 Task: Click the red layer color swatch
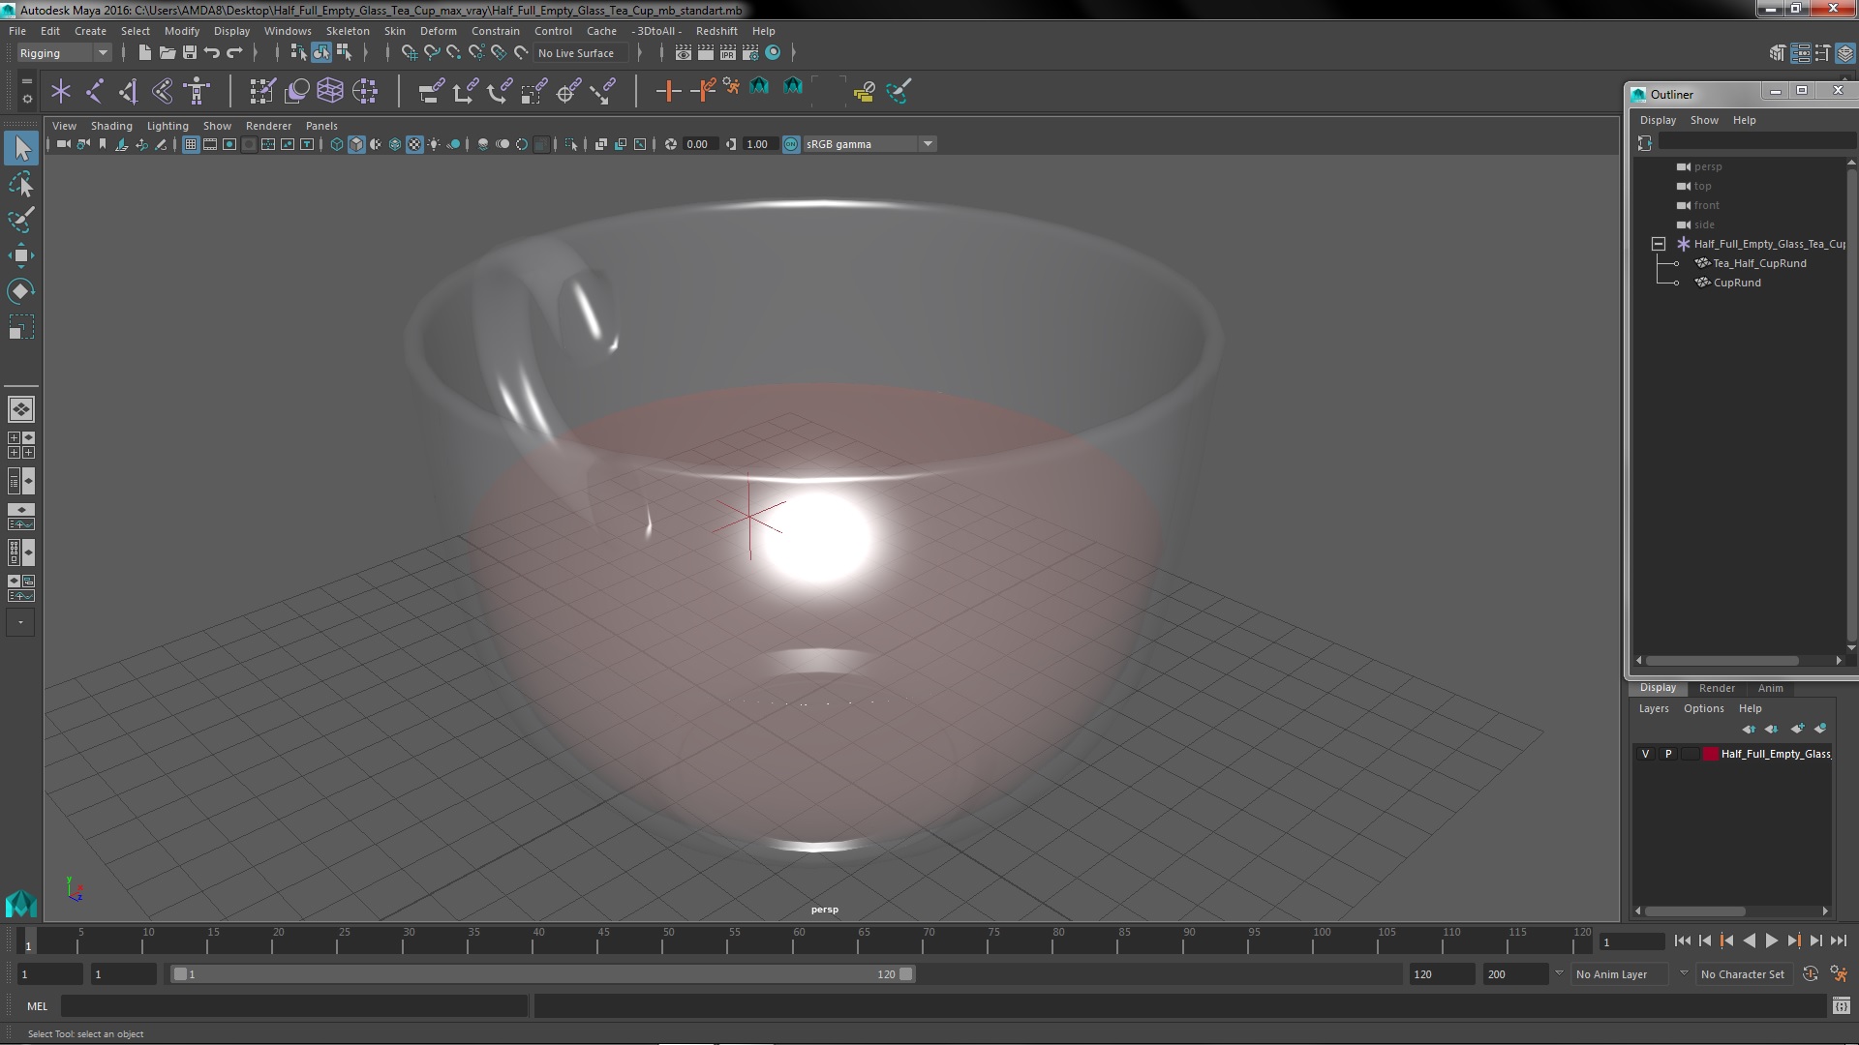pyautogui.click(x=1711, y=754)
